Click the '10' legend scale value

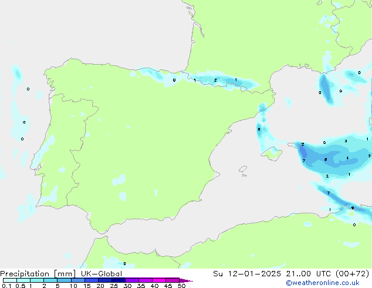[x=73, y=286]
